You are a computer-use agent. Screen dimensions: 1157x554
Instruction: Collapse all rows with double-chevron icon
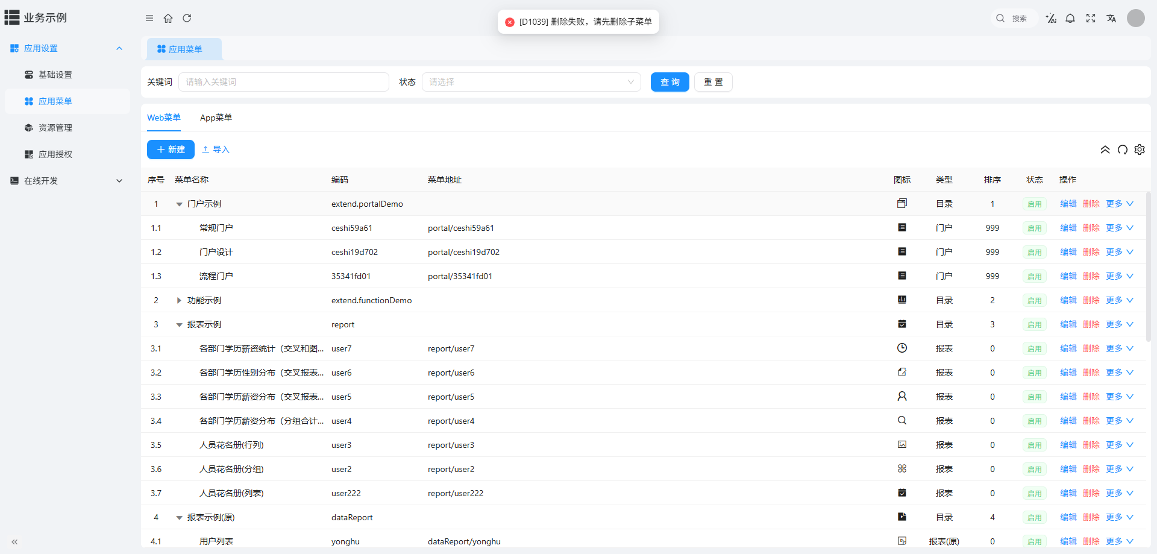[x=1105, y=150]
